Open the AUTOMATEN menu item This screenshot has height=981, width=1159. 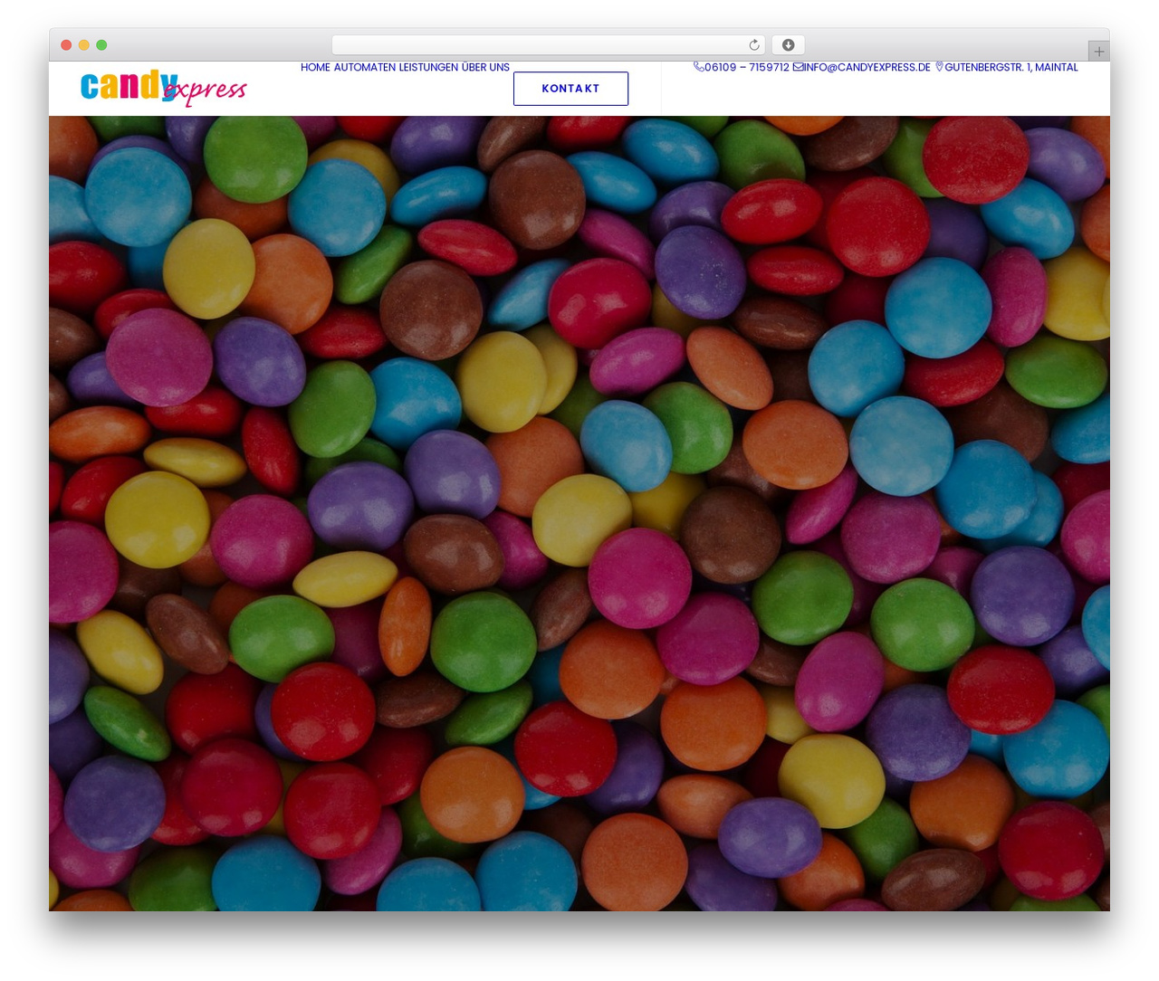364,67
